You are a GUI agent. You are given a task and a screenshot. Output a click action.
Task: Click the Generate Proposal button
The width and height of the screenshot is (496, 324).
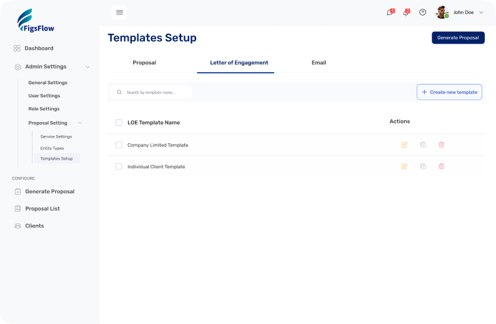(x=458, y=37)
